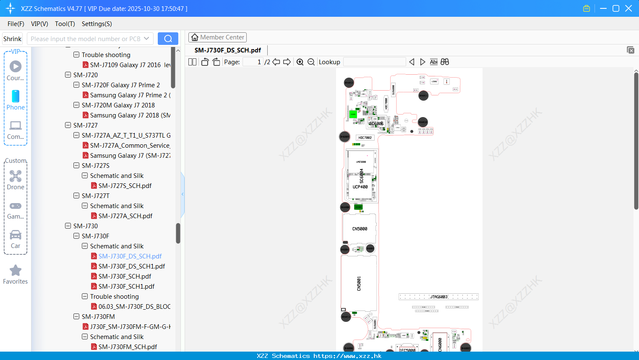
Task: Collapse SM-J720F Galaxy J7 Prime 2 node
Action: 76,85
